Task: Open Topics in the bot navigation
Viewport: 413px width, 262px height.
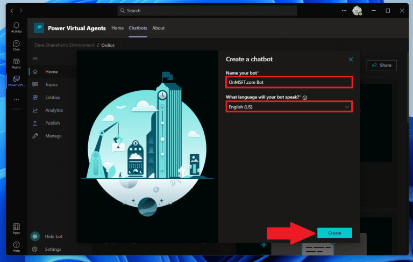Action: click(52, 84)
